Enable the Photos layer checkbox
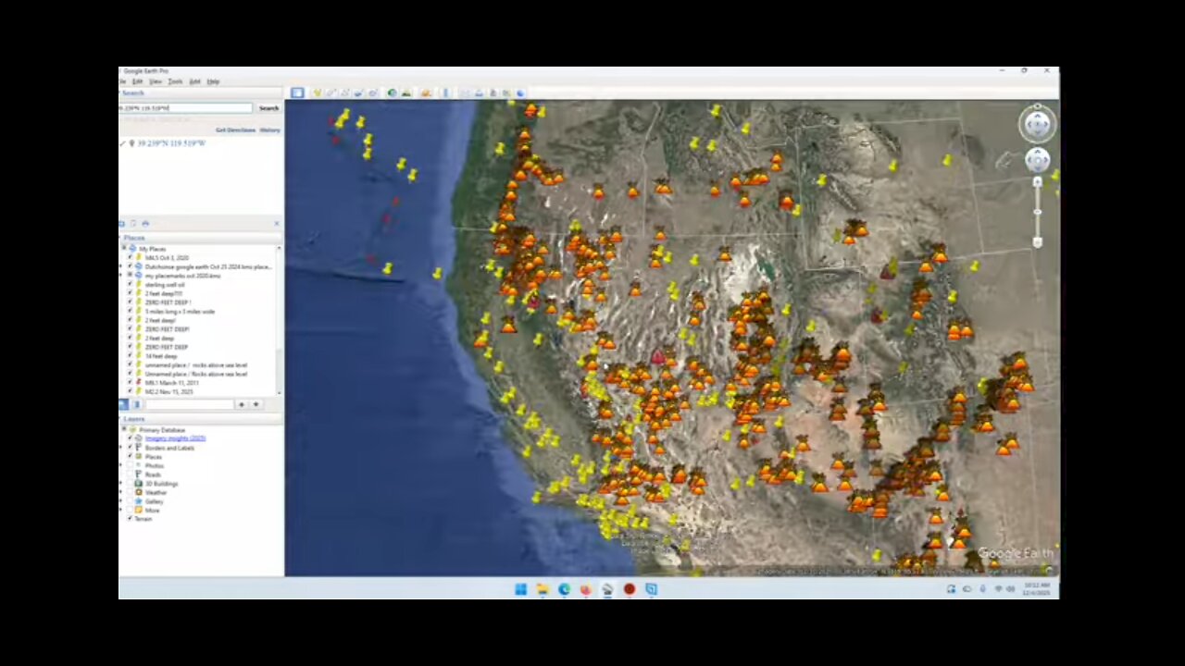This screenshot has width=1185, height=666. (130, 465)
